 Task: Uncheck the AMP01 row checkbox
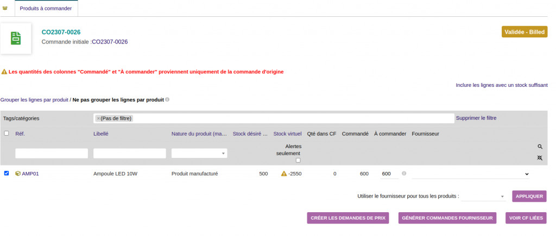coord(6,173)
